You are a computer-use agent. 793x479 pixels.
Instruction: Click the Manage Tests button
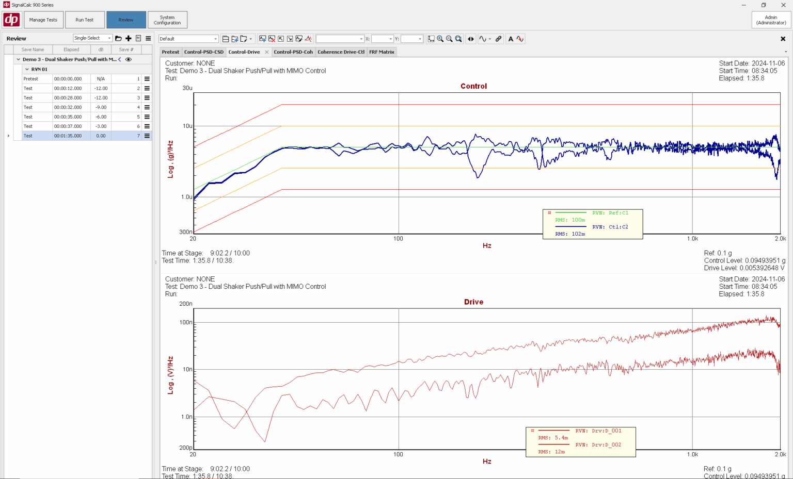pyautogui.click(x=43, y=20)
